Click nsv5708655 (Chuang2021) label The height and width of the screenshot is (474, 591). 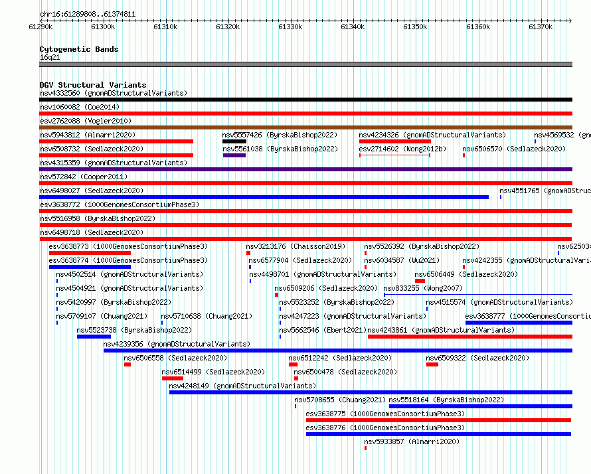[x=340, y=400]
